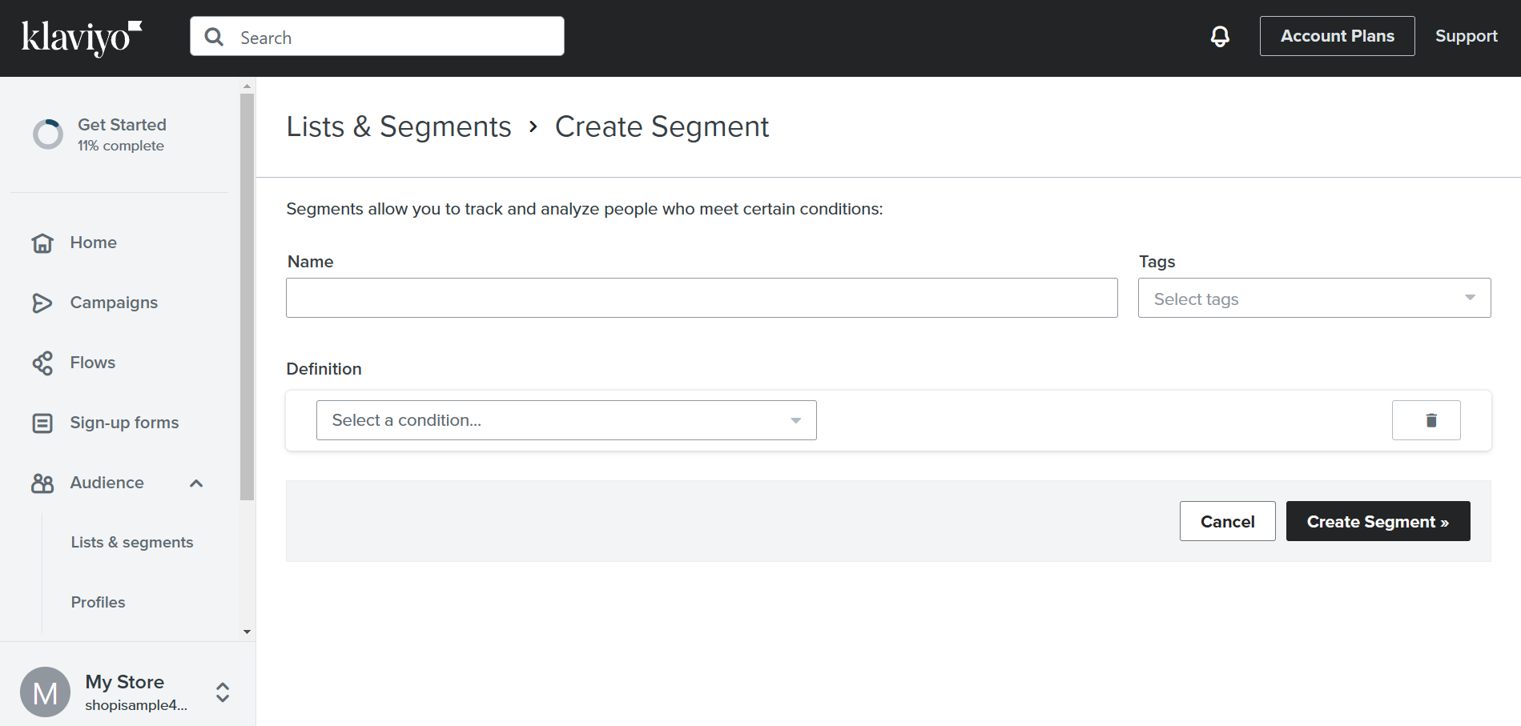Viewport: 1521px width, 726px height.
Task: Open the Select a condition dropdown
Action: point(566,420)
